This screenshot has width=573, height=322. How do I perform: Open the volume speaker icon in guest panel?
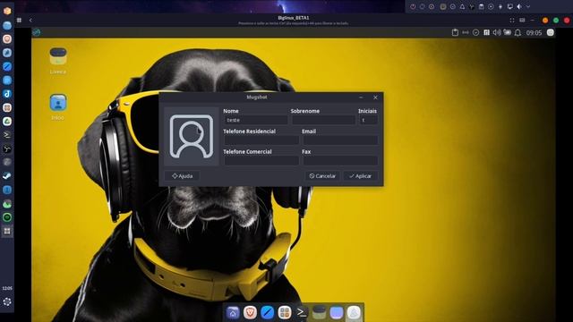coord(497,32)
